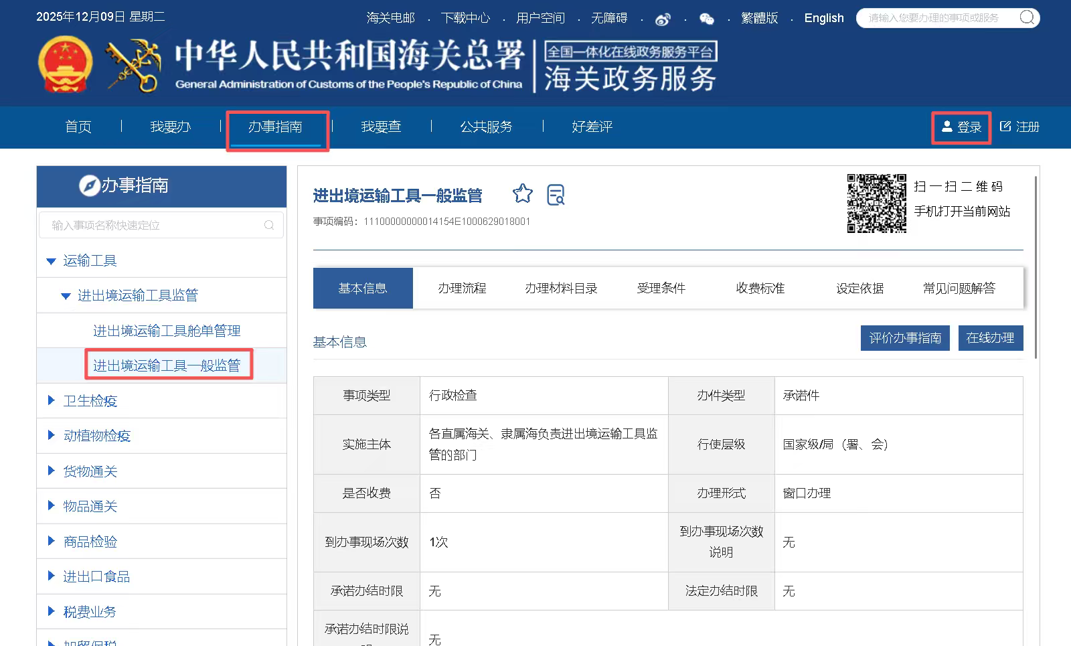Select 我要查 in main navigation
Image resolution: width=1071 pixels, height=646 pixels.
tap(381, 127)
